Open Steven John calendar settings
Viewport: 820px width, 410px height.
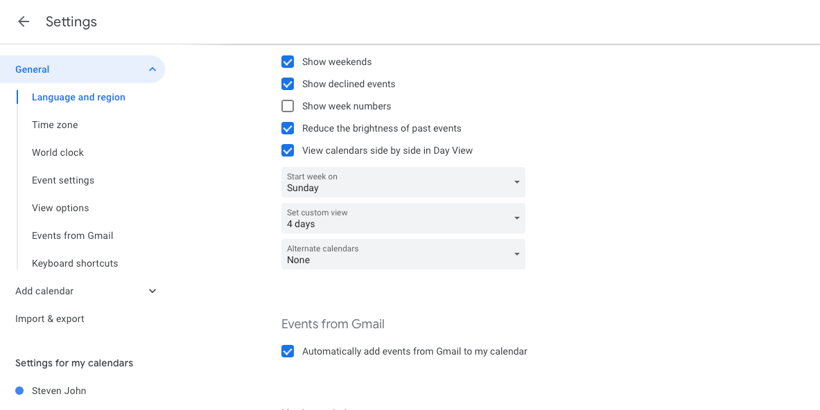[59, 391]
